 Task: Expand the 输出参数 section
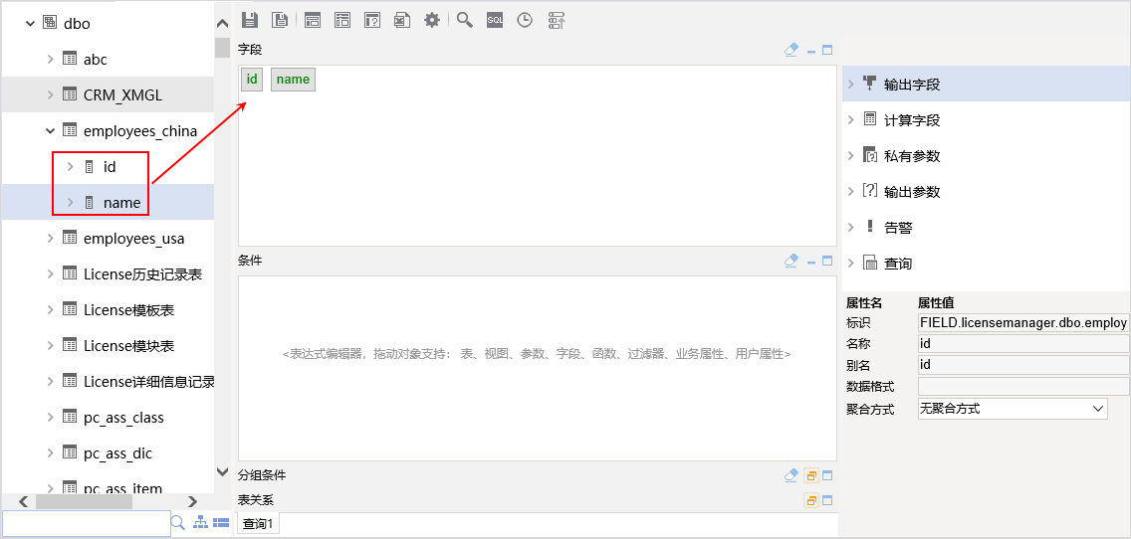[851, 192]
